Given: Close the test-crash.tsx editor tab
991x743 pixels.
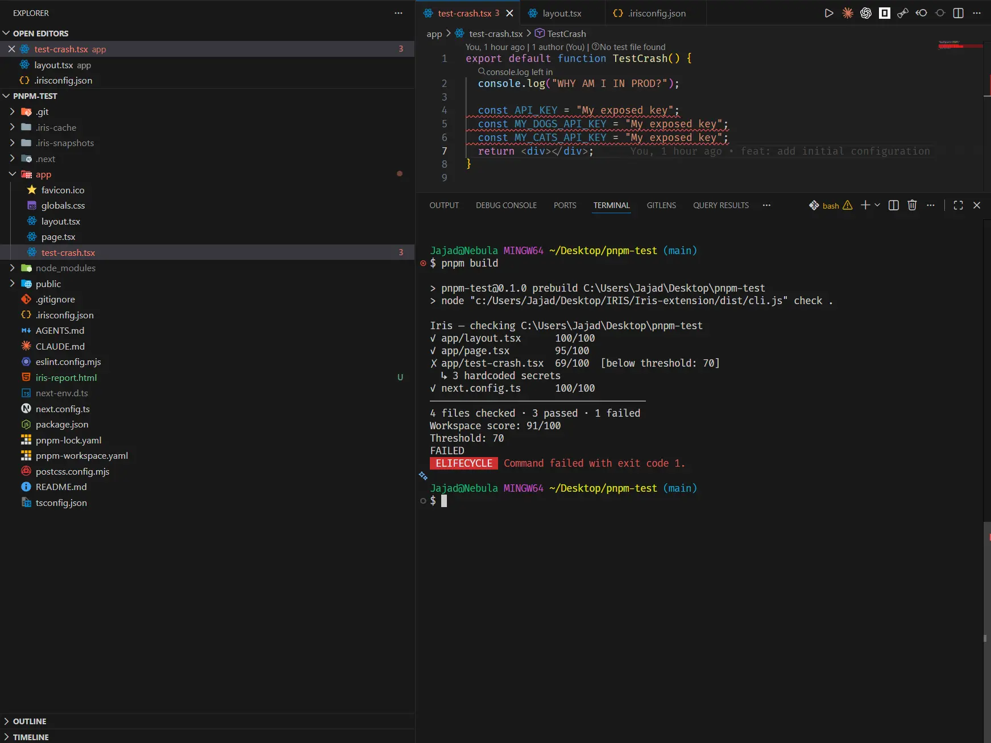Looking at the screenshot, I should point(509,13).
